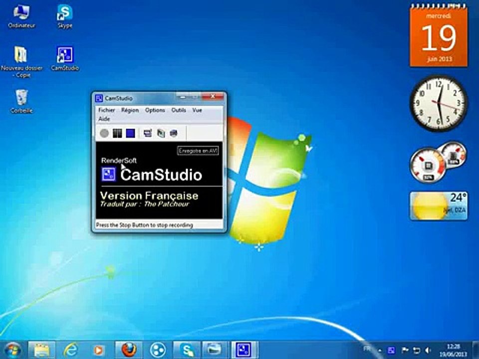Open the Région menu
The width and height of the screenshot is (479, 359).
pyautogui.click(x=130, y=110)
